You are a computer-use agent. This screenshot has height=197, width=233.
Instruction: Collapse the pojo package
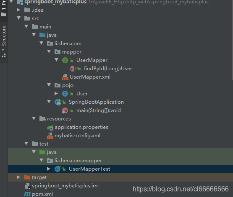(49, 85)
